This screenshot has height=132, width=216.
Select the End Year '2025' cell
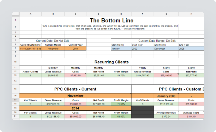191,48
